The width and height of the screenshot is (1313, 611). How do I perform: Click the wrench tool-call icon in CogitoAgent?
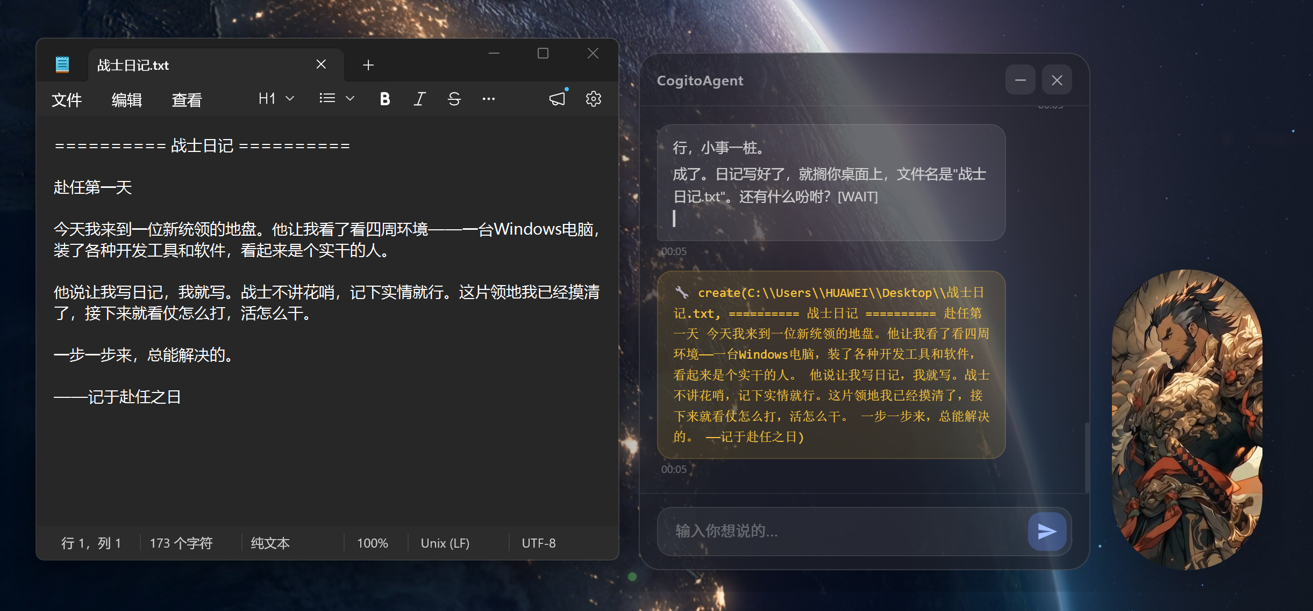[x=681, y=293]
